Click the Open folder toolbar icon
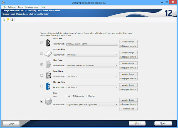 point(8,20)
